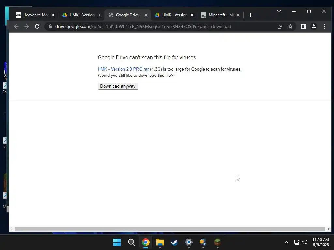Close the Google Drive tab

[x=146, y=15]
